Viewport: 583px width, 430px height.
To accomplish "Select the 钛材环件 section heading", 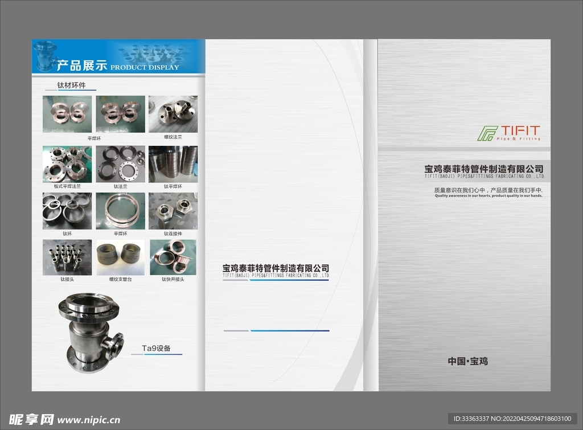I will pos(71,85).
